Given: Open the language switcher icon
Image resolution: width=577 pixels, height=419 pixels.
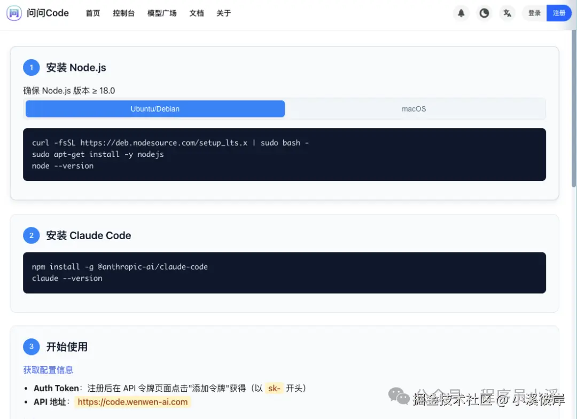Looking at the screenshot, I should (506, 13).
